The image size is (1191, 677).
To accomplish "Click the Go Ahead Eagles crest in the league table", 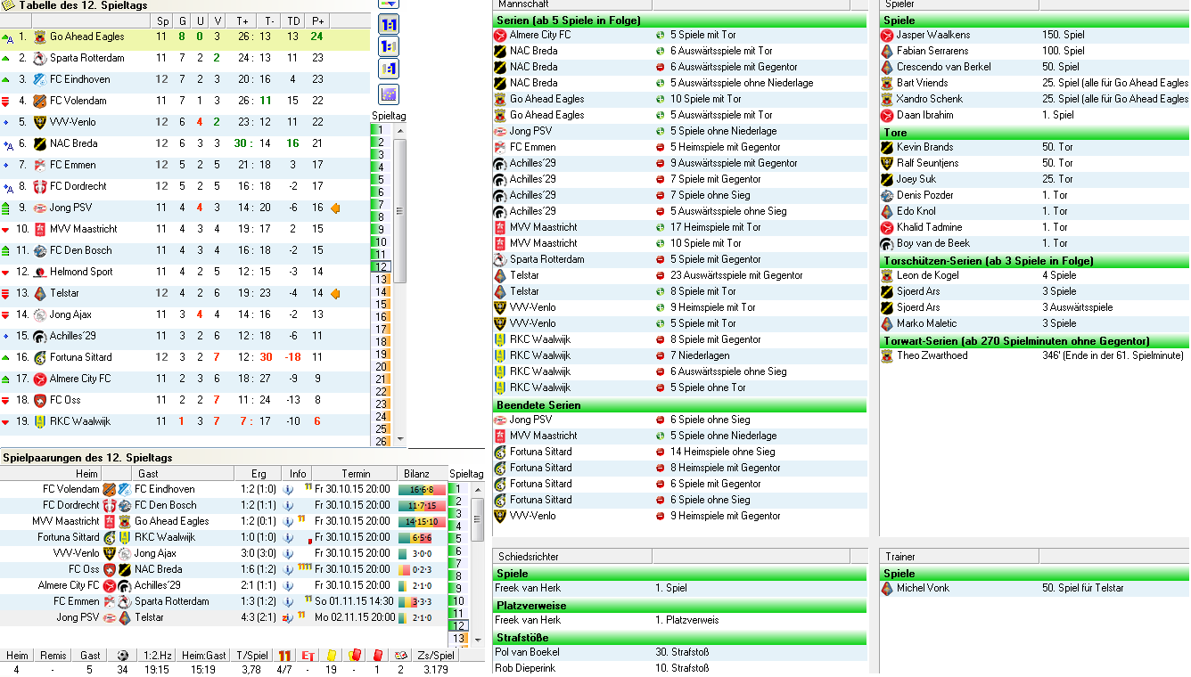I will [x=39, y=37].
